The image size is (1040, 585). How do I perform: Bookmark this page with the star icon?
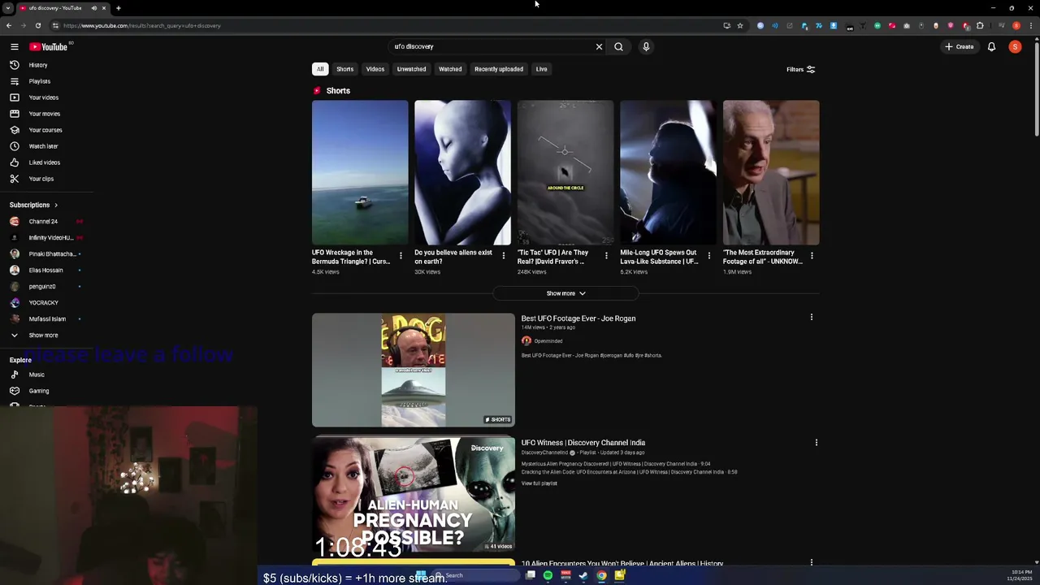(740, 25)
